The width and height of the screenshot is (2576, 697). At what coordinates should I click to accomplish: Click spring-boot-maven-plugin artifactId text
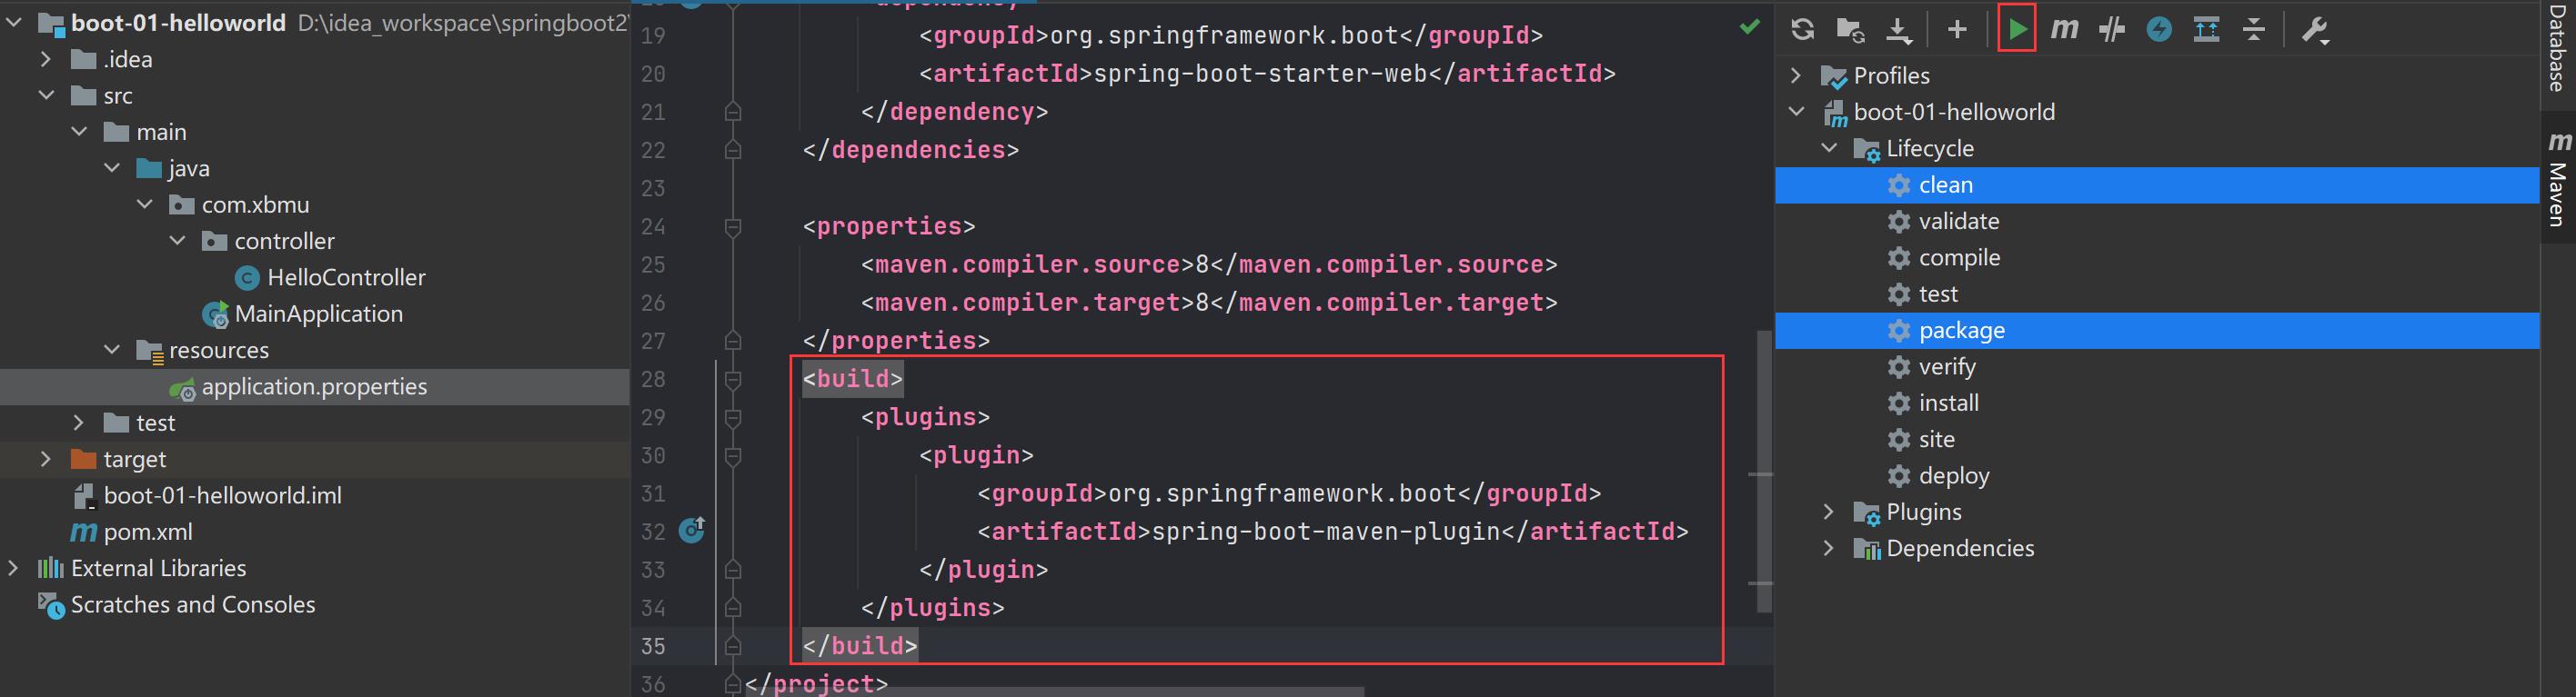[1326, 532]
